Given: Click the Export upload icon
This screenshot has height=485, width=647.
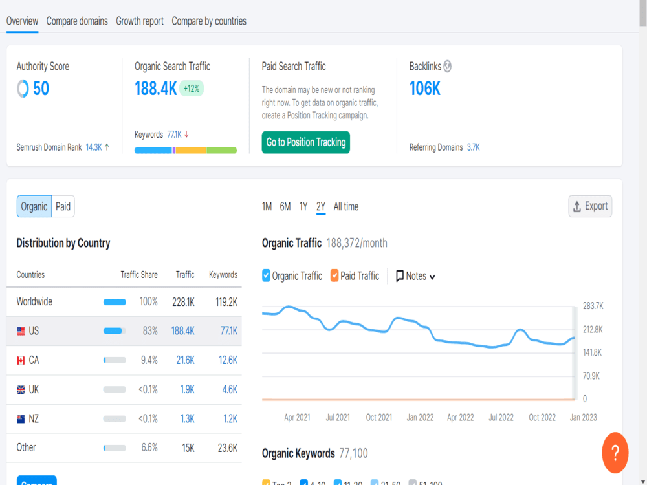Looking at the screenshot, I should click(577, 206).
